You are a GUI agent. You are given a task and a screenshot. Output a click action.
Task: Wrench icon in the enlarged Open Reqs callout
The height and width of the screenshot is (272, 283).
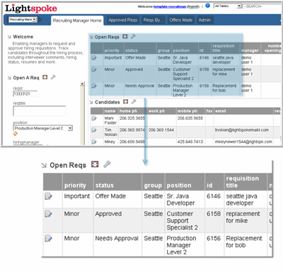coord(107,164)
